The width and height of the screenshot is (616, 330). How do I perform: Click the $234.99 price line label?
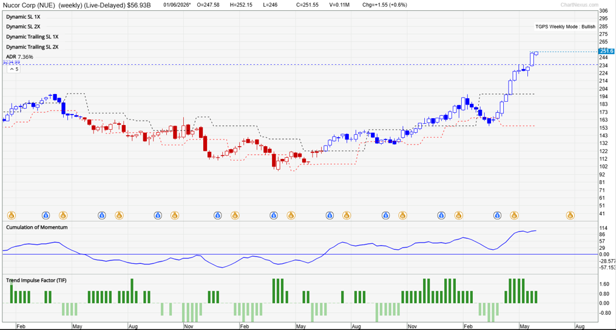(x=11, y=62)
